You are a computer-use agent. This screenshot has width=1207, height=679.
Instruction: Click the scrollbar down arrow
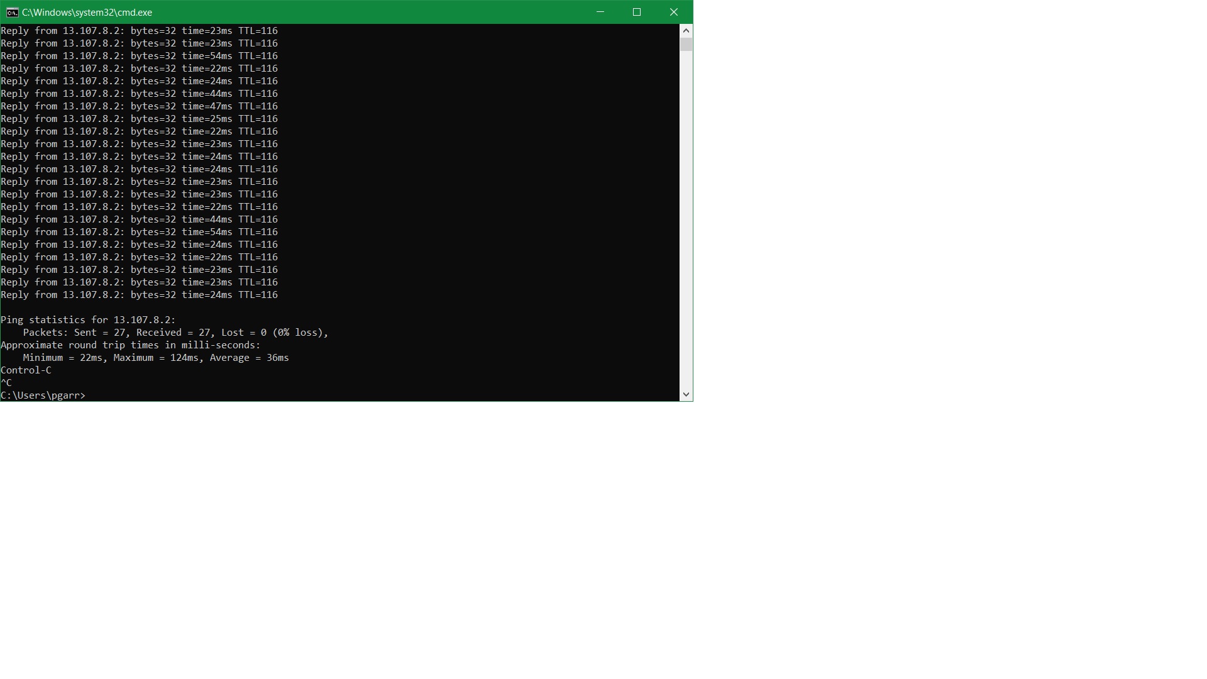pyautogui.click(x=686, y=395)
